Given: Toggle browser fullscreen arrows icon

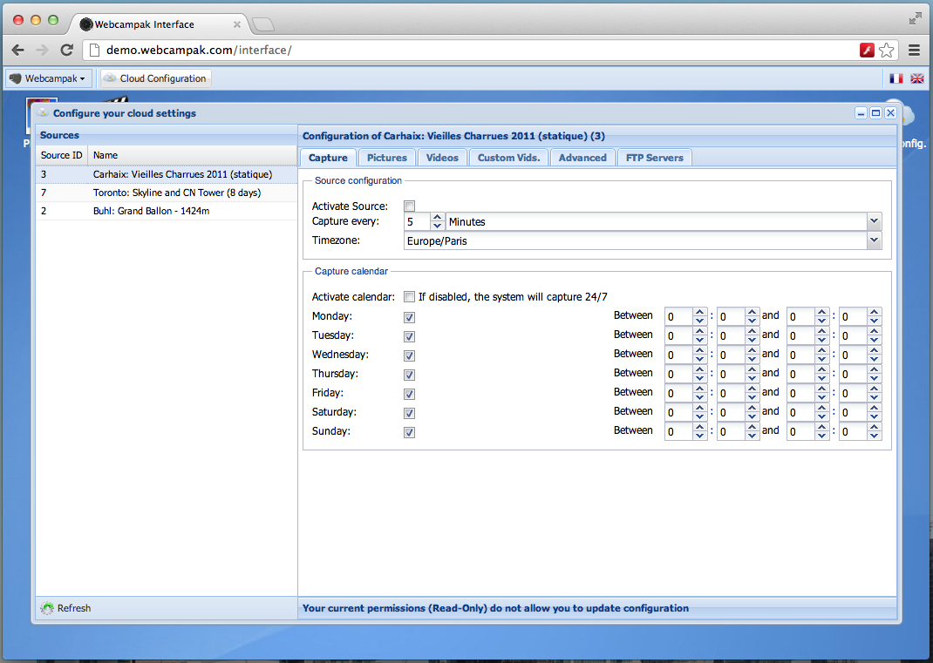Looking at the screenshot, I should point(916,19).
